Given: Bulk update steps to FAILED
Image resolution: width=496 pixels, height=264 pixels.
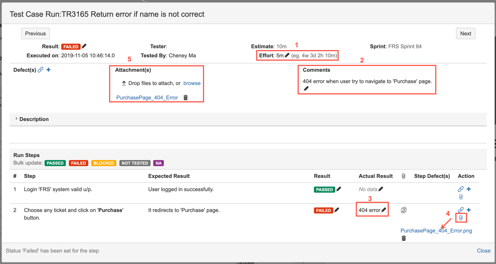Looking at the screenshot, I should [x=78, y=163].
